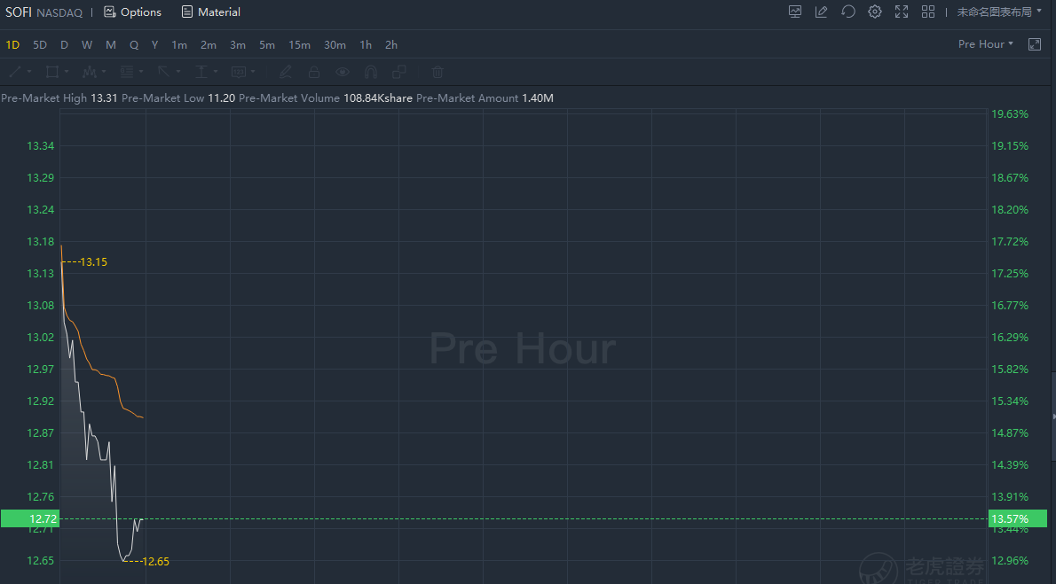
Task: Select the arrow drawing tool
Action: point(163,71)
